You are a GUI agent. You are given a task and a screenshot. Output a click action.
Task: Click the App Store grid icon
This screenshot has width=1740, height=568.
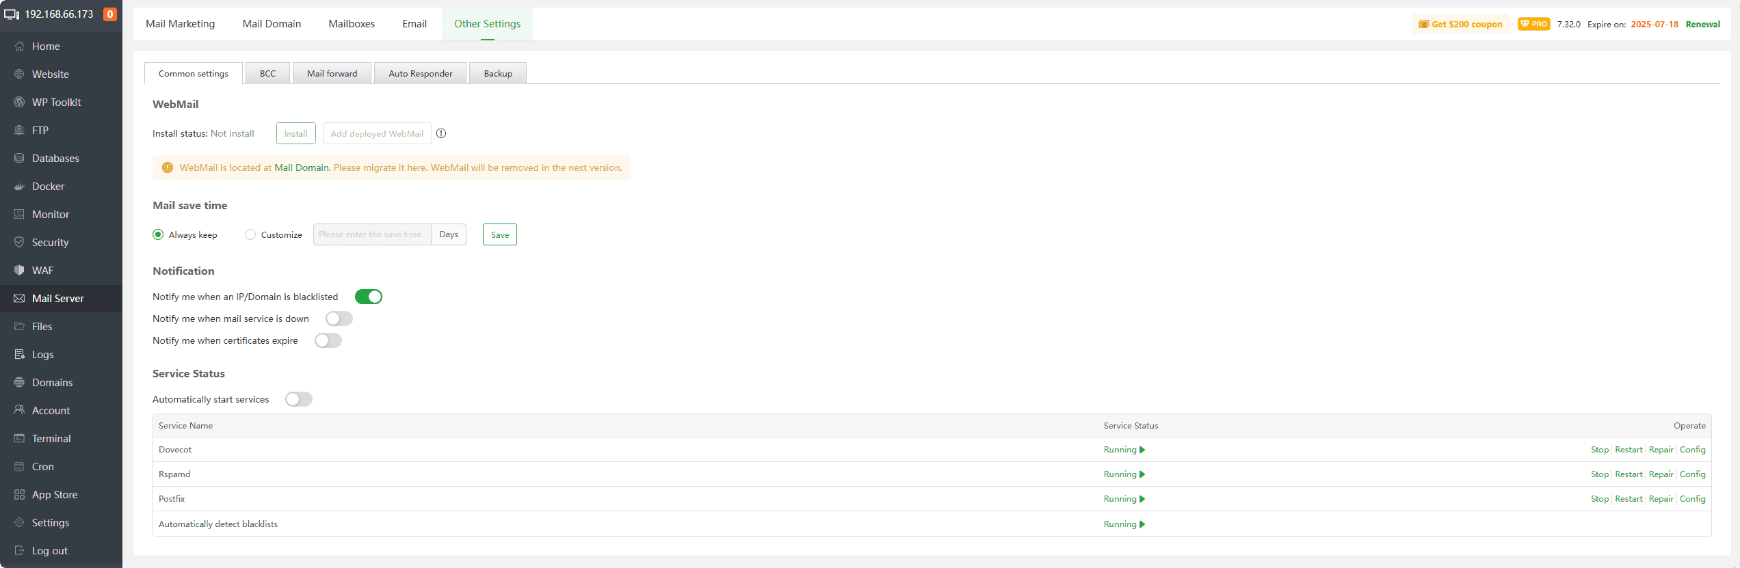point(19,495)
